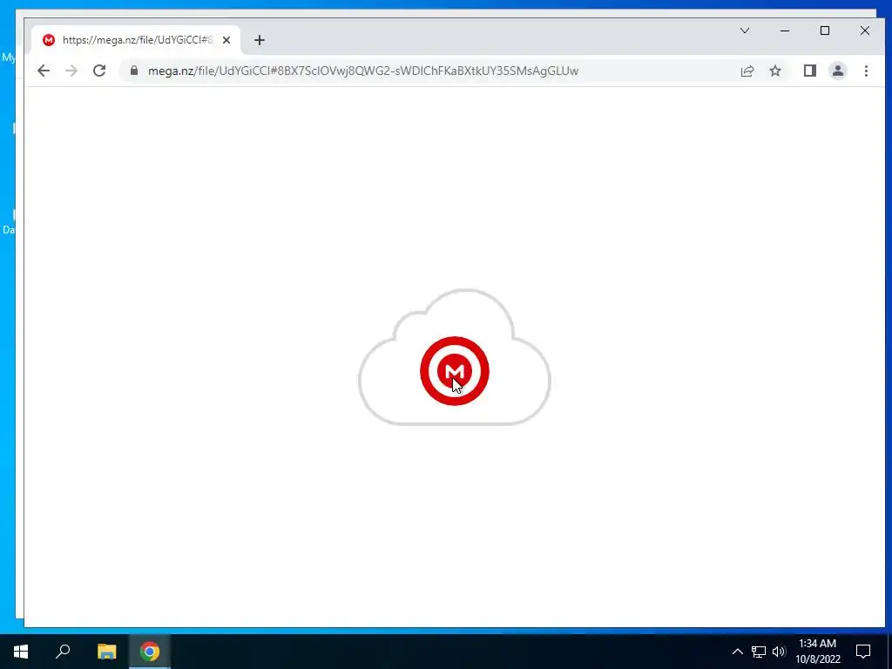Screen dimensions: 892x669
Task: Click the red MEGA logo in cloud
Action: coord(455,371)
